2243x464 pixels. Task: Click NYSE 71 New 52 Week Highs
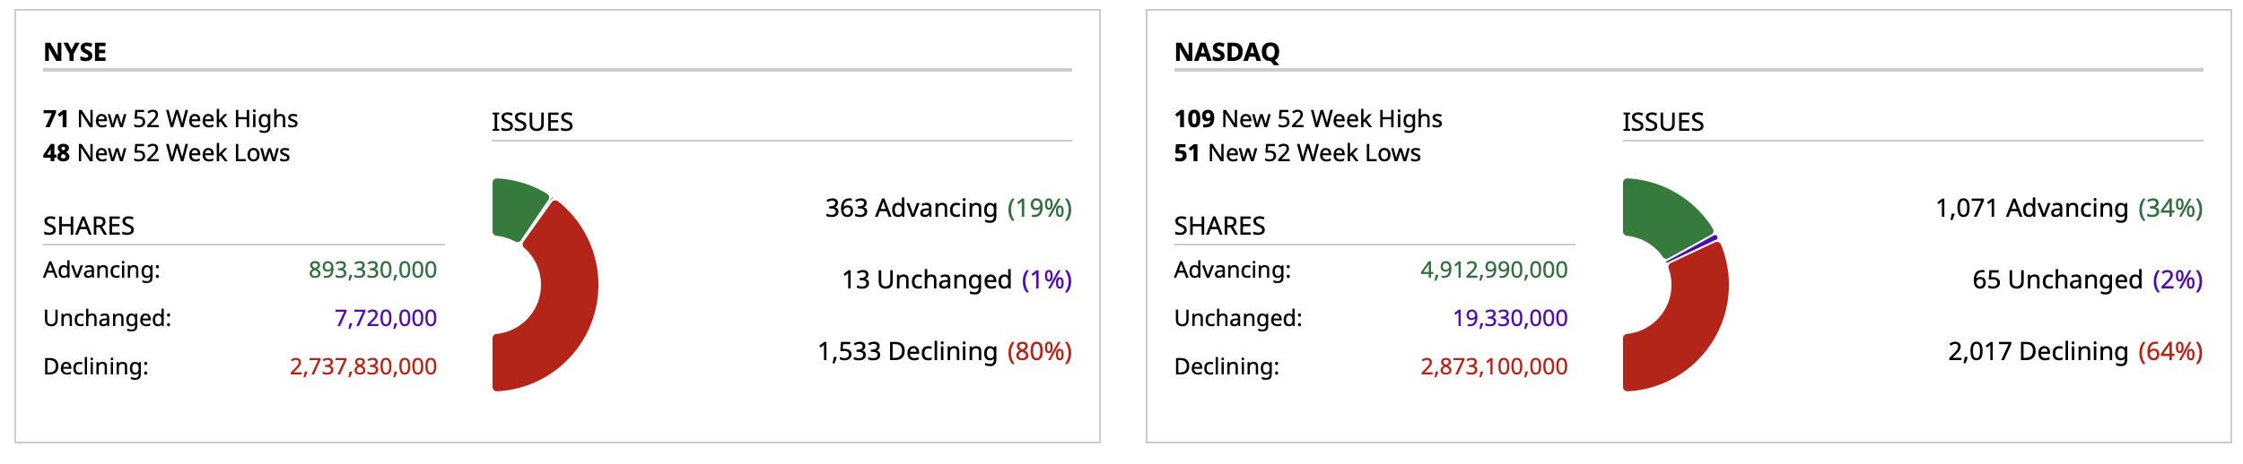coord(170,119)
